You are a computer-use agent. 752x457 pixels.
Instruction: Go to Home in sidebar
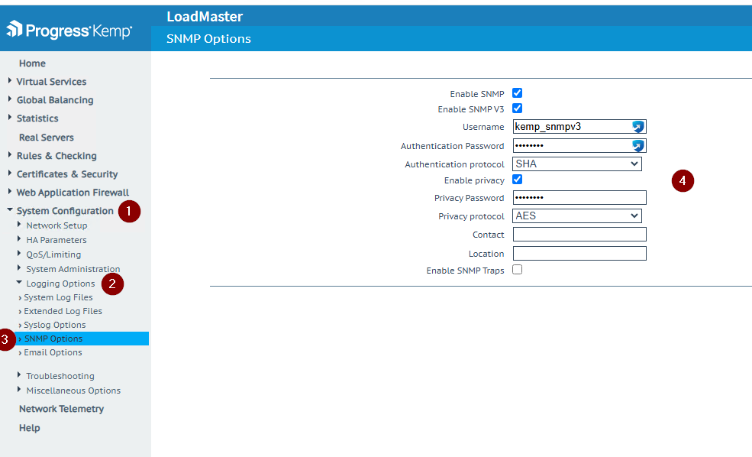pos(32,63)
